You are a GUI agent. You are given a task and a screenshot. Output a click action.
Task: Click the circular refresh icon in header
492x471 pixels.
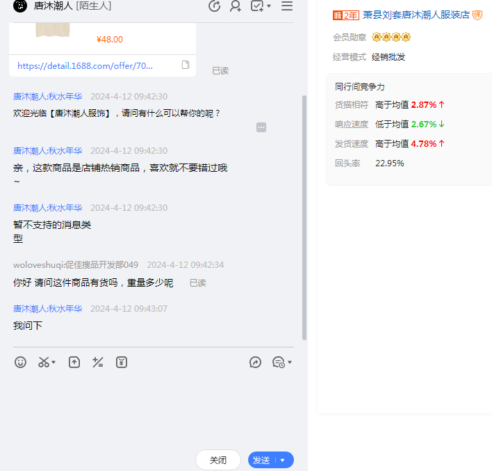214,6
